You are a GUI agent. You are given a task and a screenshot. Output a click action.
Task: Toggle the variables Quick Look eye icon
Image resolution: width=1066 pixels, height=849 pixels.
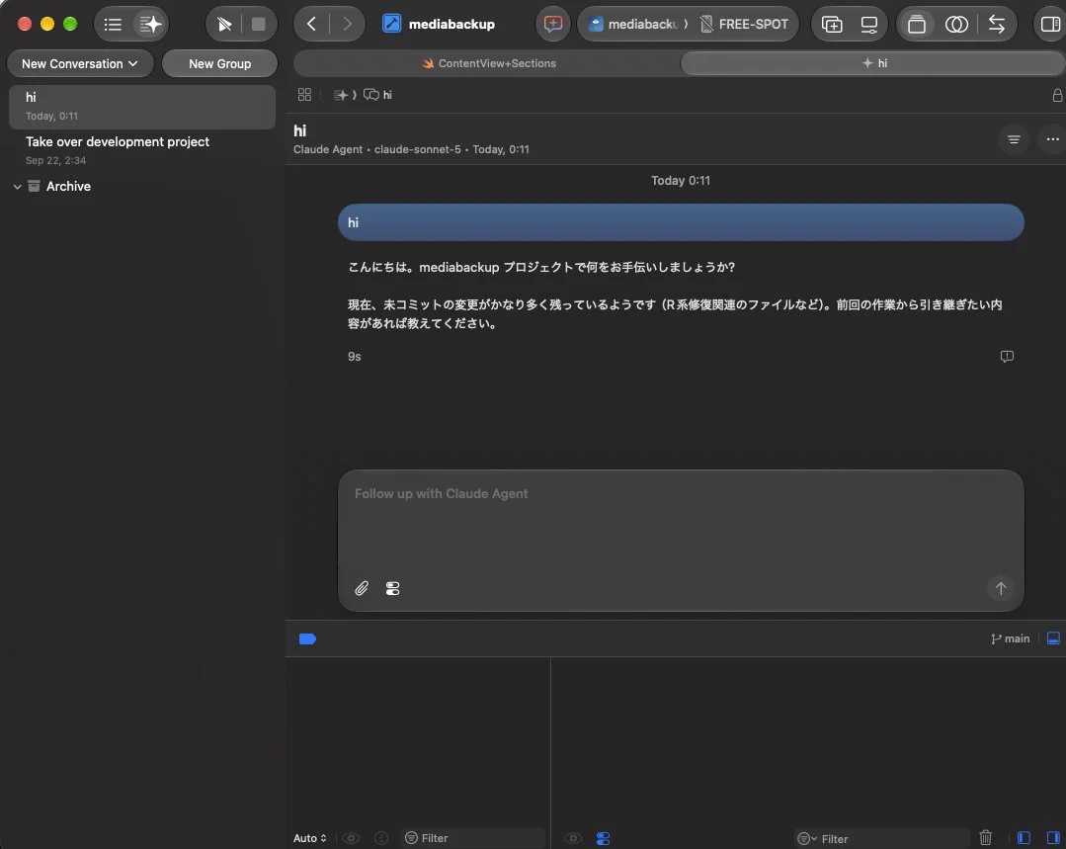pos(351,838)
